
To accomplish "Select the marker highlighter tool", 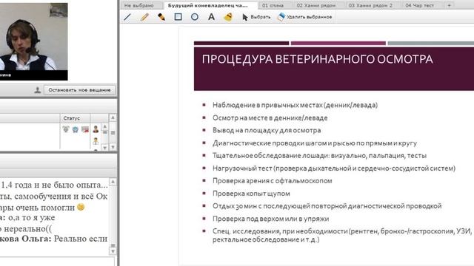I will tap(161, 17).
